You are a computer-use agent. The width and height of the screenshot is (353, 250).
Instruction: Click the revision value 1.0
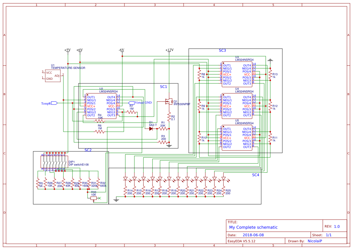(x=337, y=226)
